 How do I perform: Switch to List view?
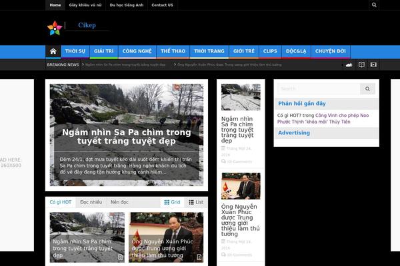[x=196, y=202]
